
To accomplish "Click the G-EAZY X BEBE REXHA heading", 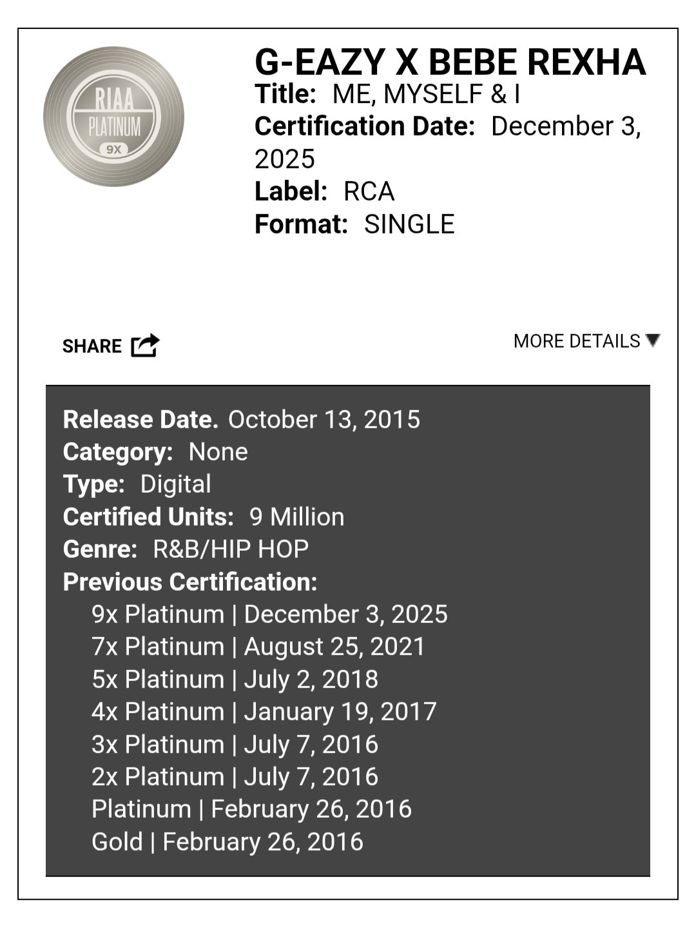I will (450, 63).
